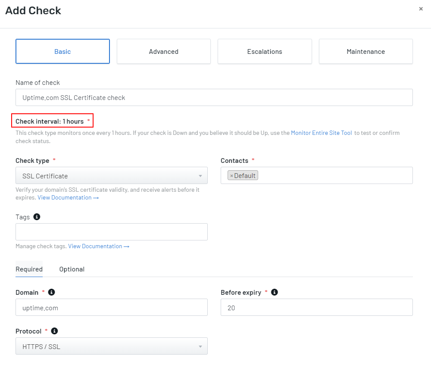Switch to the Required tab
This screenshot has height=371, width=431.
pos(29,269)
